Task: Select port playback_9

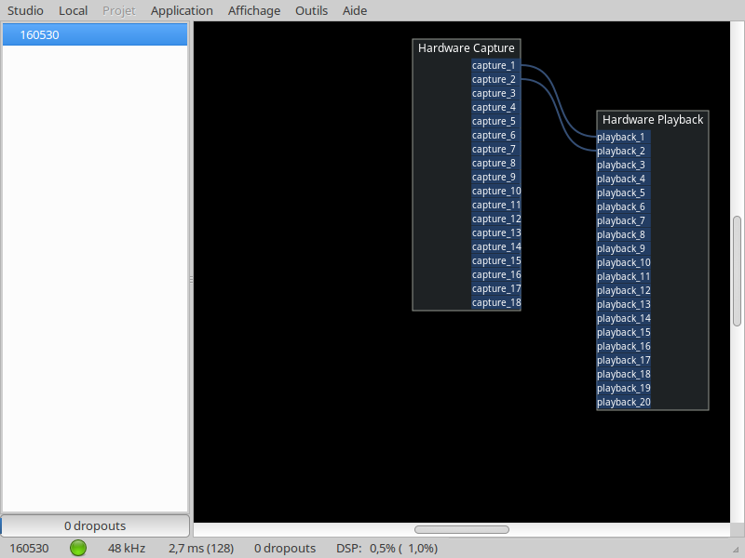Action: pos(623,248)
